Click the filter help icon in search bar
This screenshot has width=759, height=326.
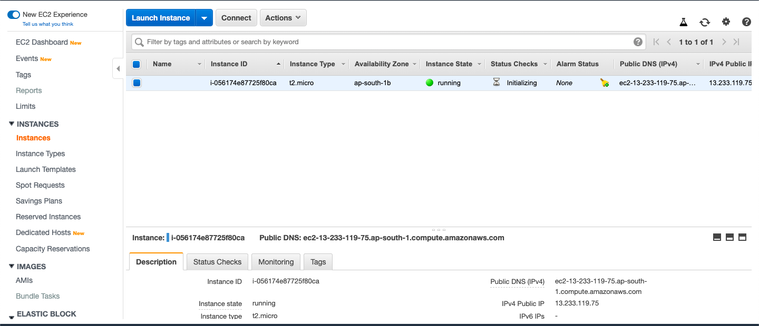(638, 42)
